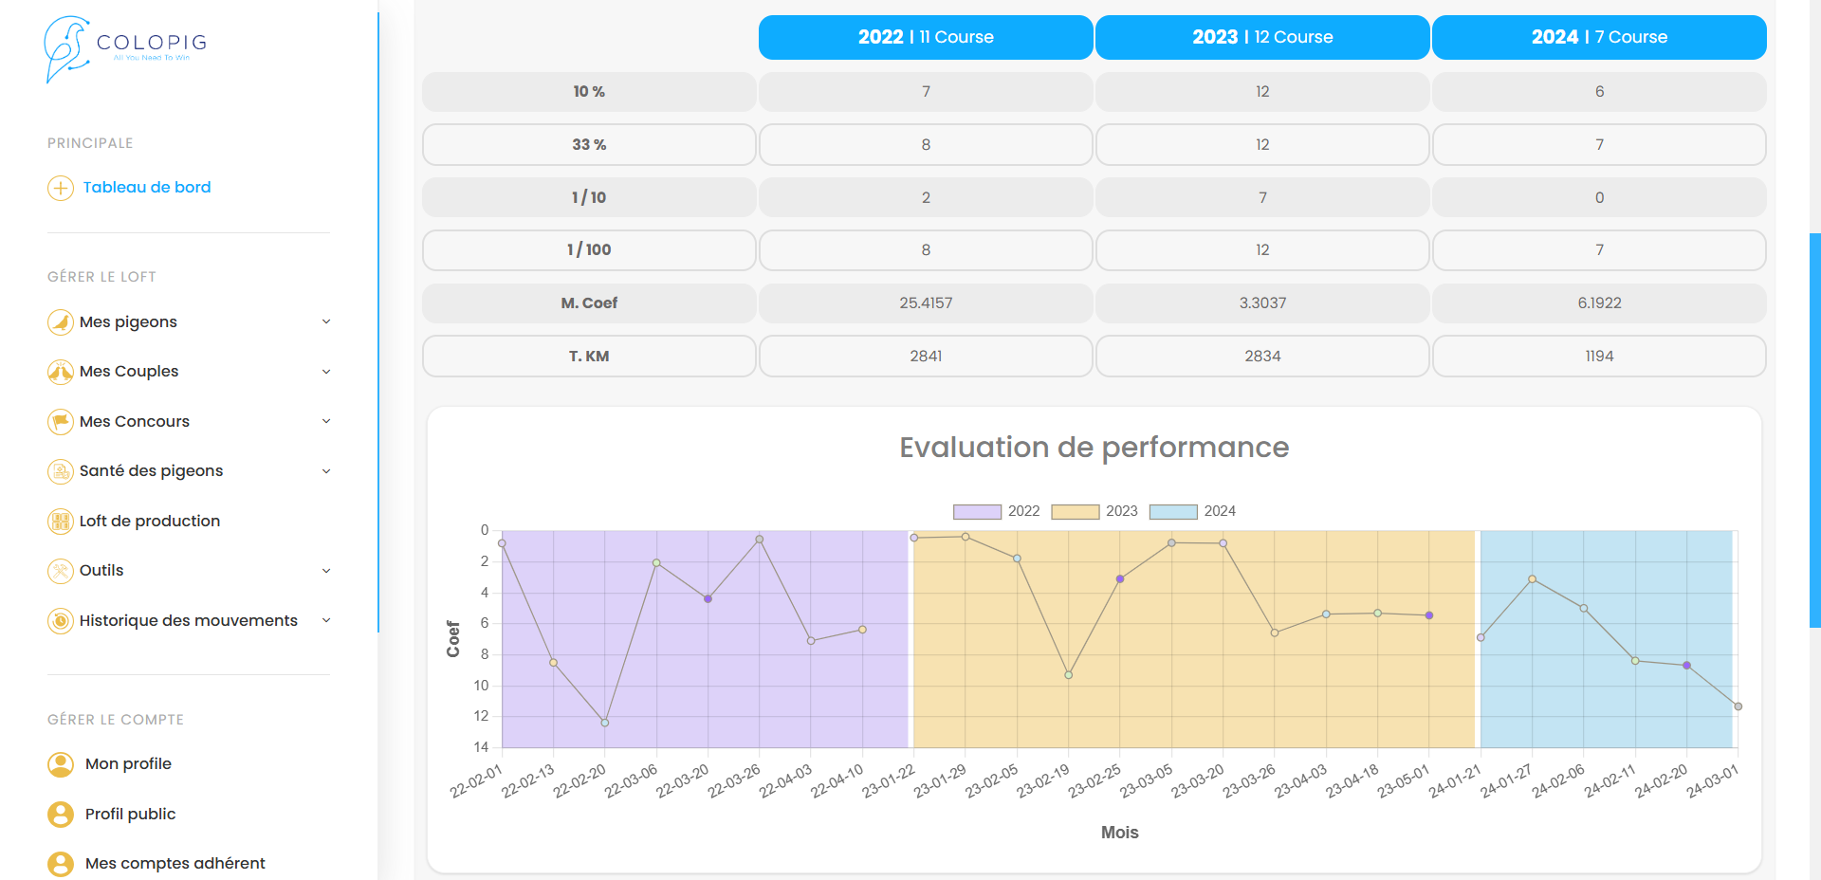The height and width of the screenshot is (880, 1821).
Task: Open the Mon profile menu item
Action: (x=128, y=764)
